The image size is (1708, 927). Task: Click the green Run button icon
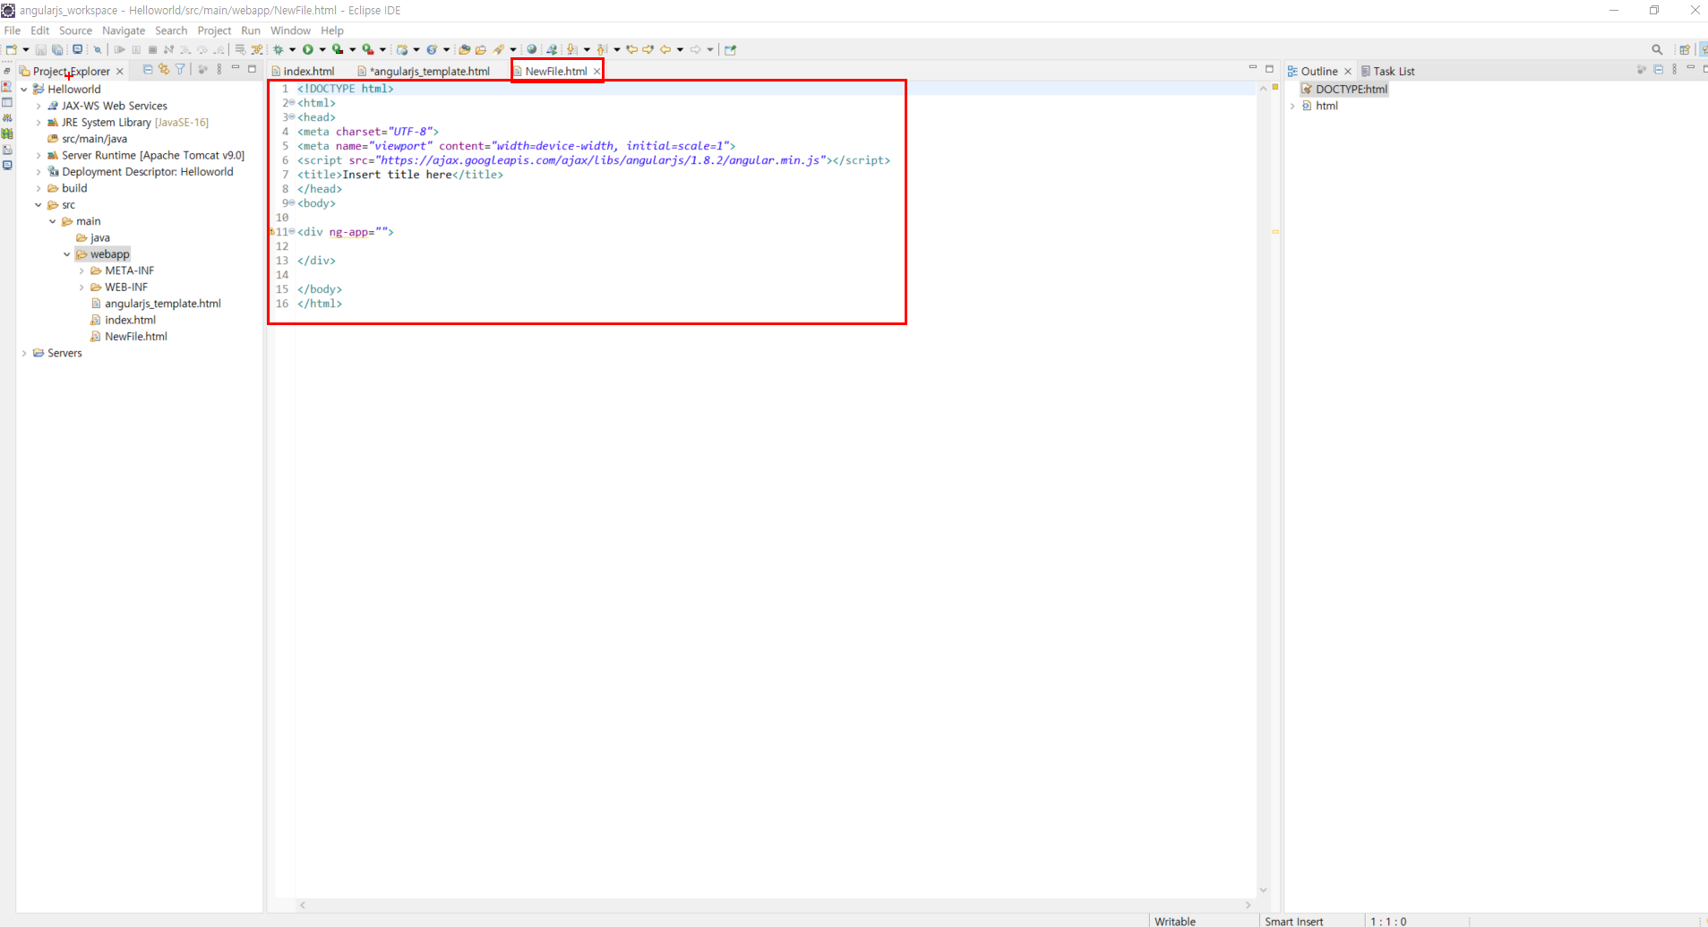tap(308, 49)
